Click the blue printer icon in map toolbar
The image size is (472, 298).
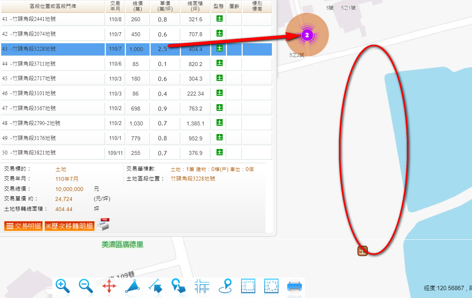pyautogui.click(x=295, y=286)
